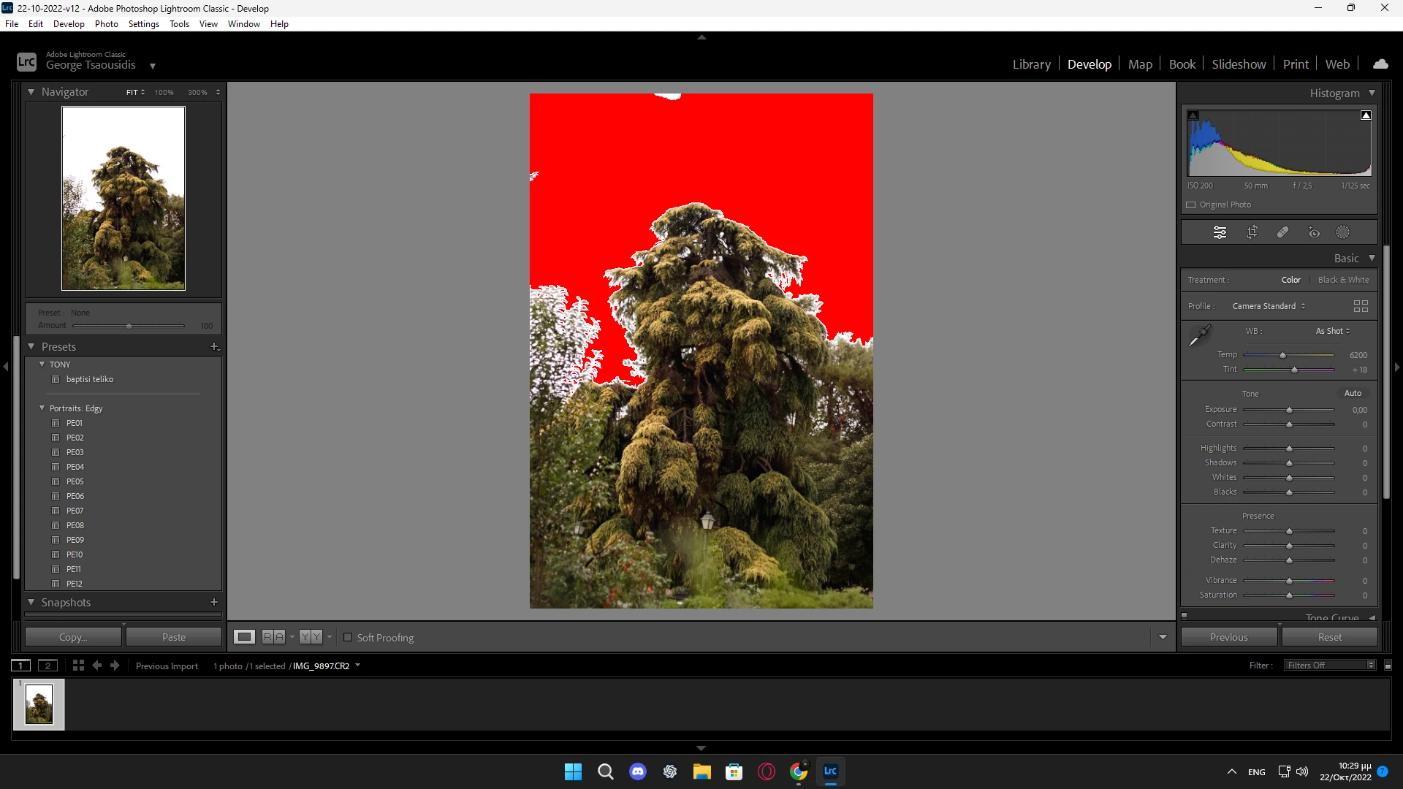This screenshot has height=789, width=1403.
Task: Click the Auto tone button
Action: 1353,393
